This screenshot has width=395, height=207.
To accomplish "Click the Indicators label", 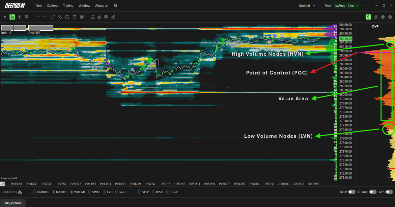I will click(10, 192).
